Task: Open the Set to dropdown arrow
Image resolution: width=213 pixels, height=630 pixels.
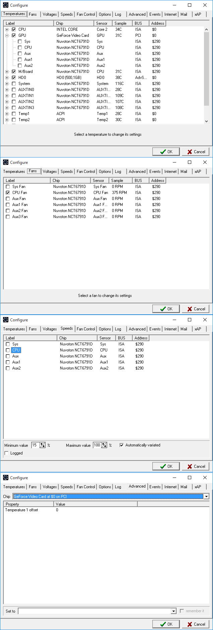Action: click(x=173, y=611)
